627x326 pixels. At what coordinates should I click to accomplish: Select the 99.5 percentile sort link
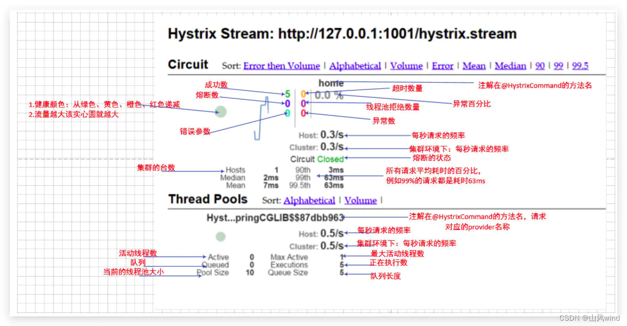click(580, 66)
